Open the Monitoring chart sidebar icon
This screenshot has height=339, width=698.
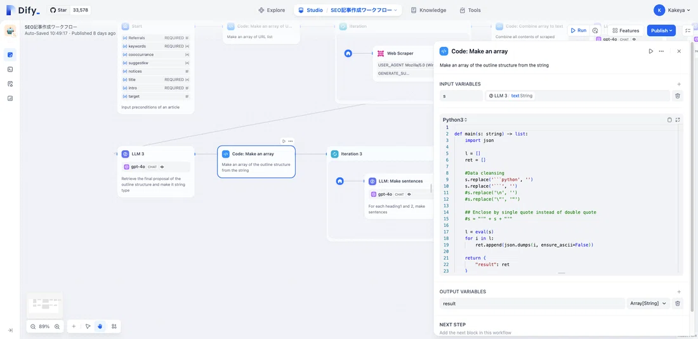pos(10,98)
